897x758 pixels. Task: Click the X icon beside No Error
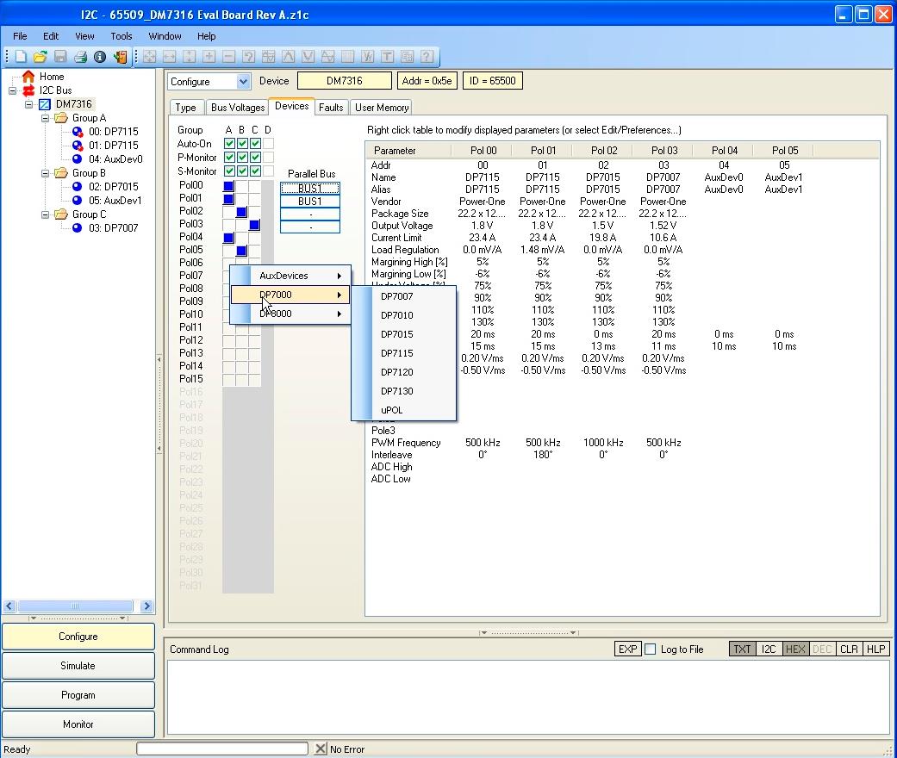point(321,749)
